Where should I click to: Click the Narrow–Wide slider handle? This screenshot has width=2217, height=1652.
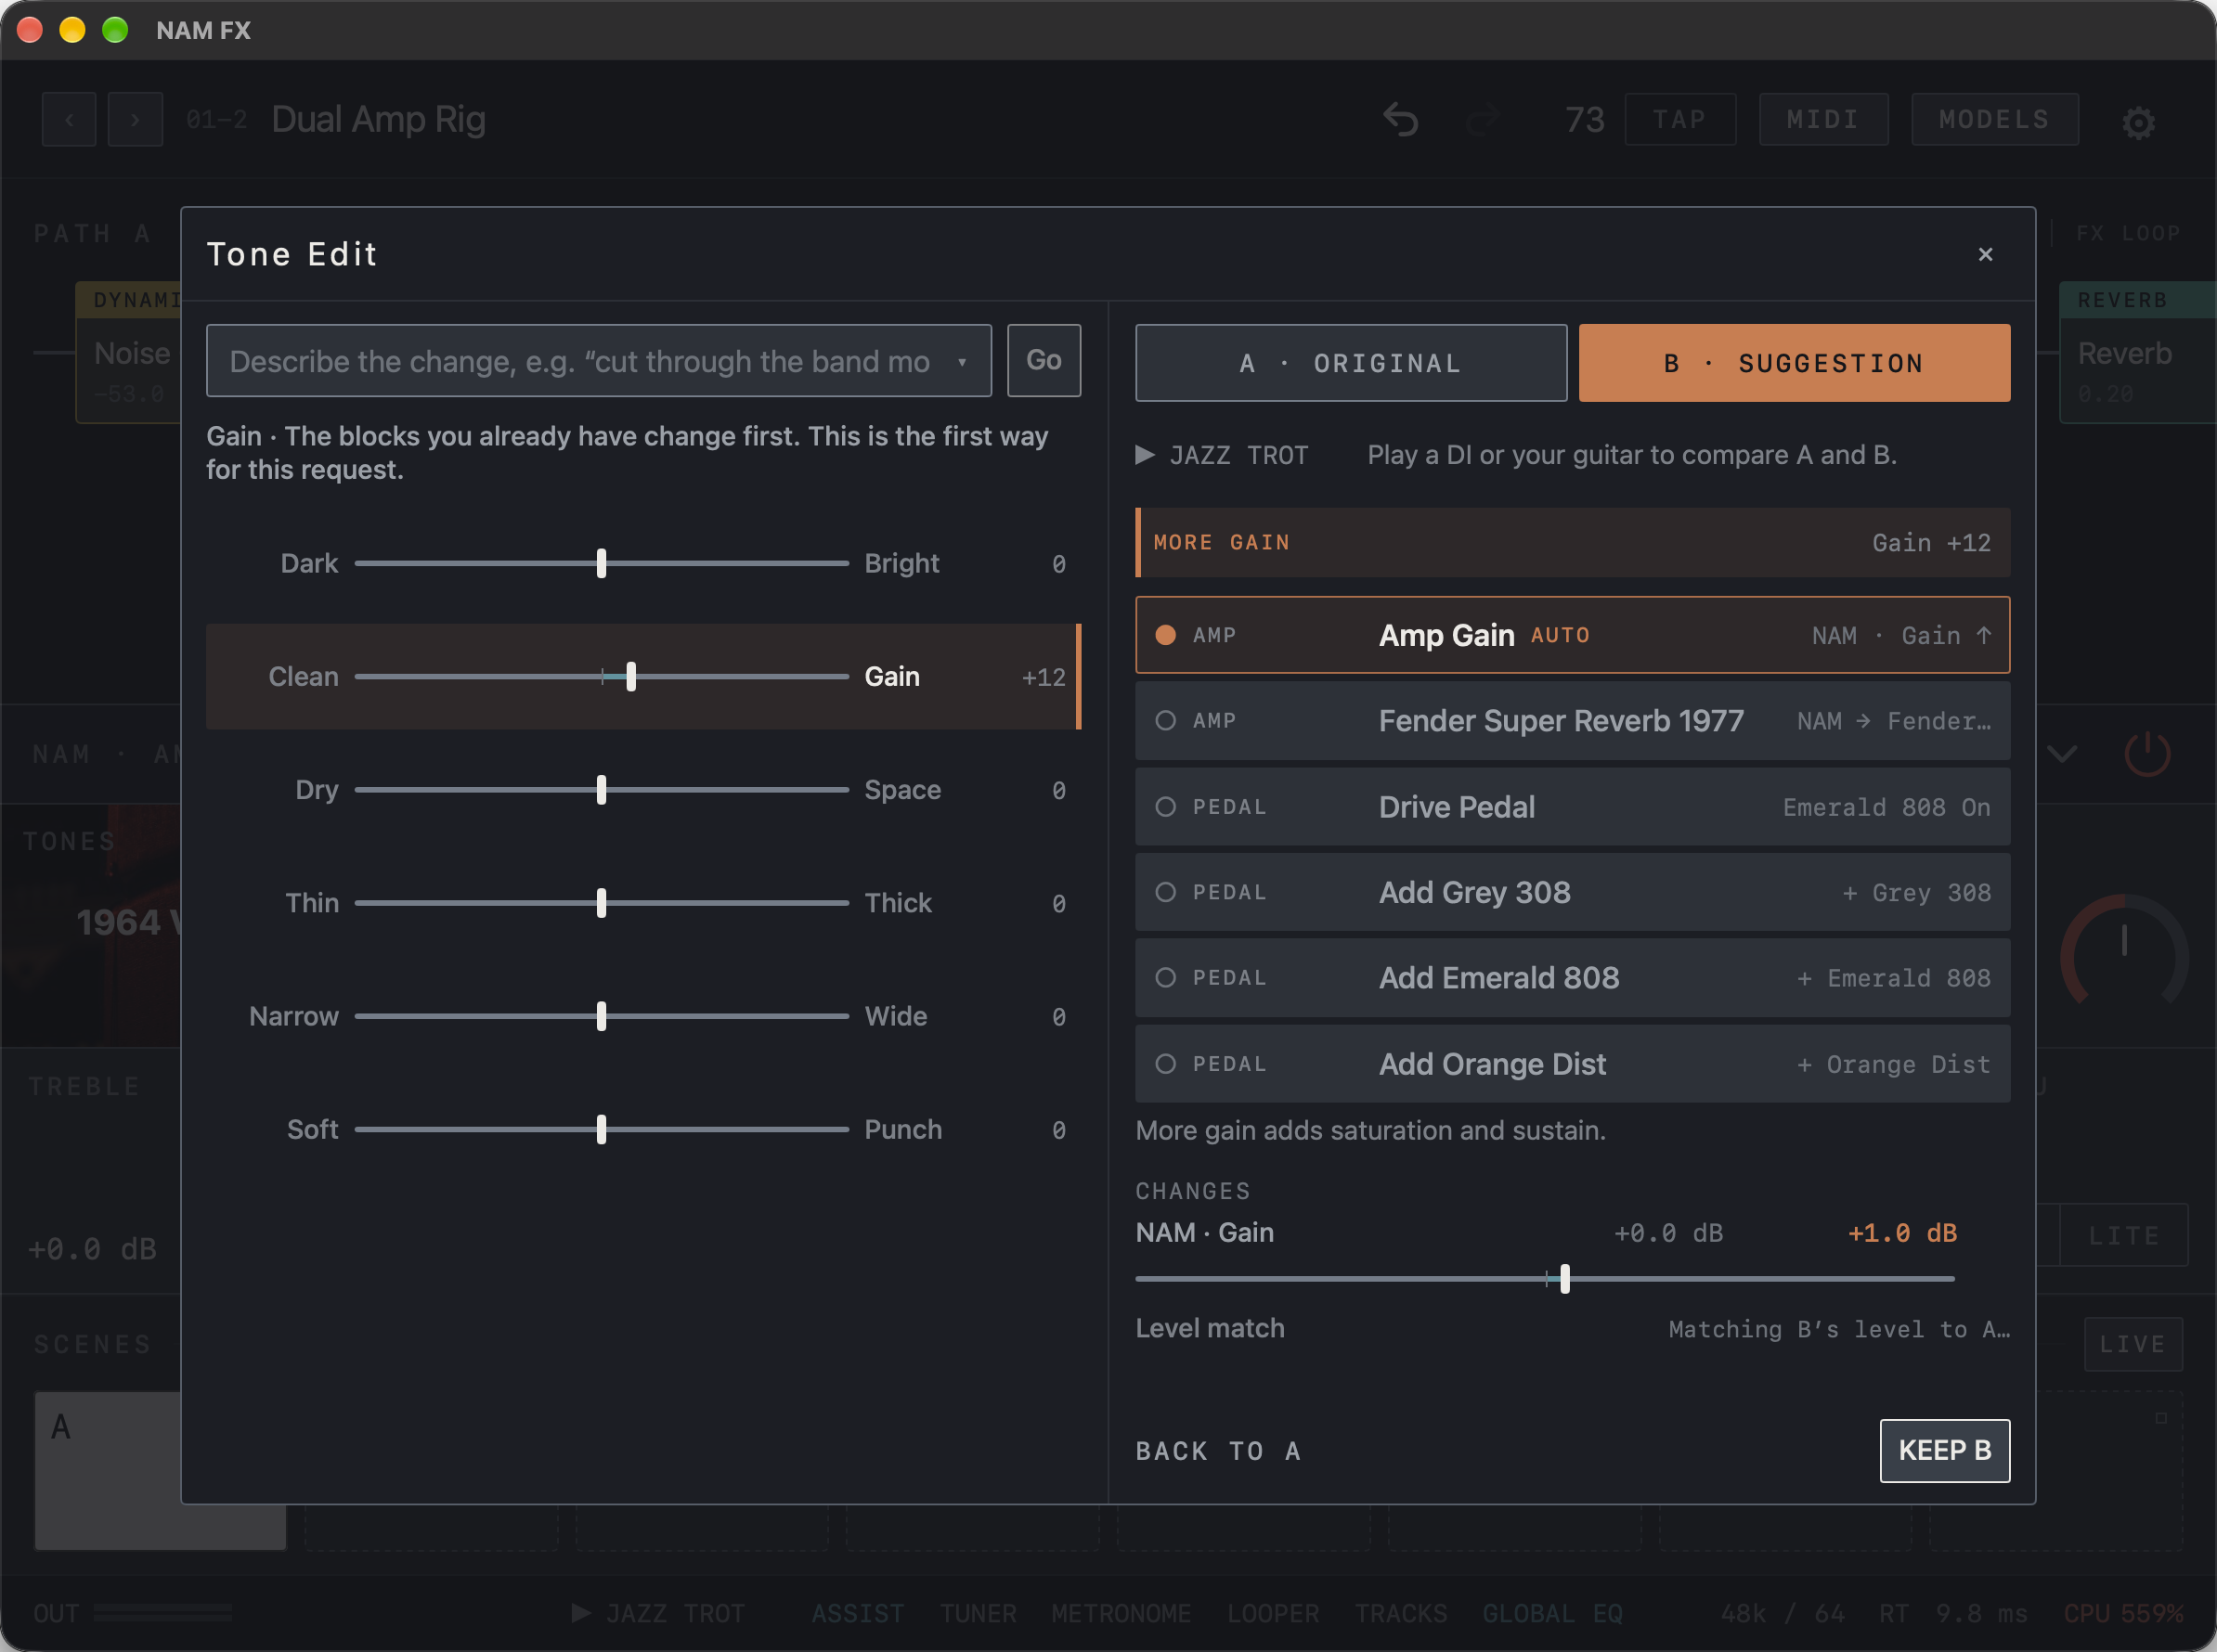click(x=602, y=1016)
